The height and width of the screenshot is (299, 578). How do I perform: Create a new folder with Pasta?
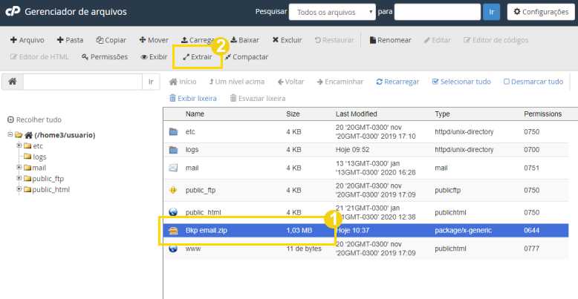(70, 40)
